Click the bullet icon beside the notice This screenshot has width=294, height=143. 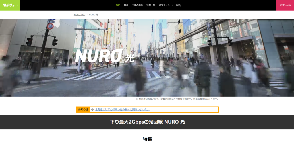[x=92, y=109]
